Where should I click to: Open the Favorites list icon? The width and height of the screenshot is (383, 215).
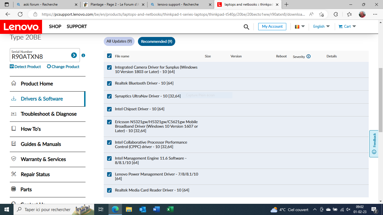point(349,14)
